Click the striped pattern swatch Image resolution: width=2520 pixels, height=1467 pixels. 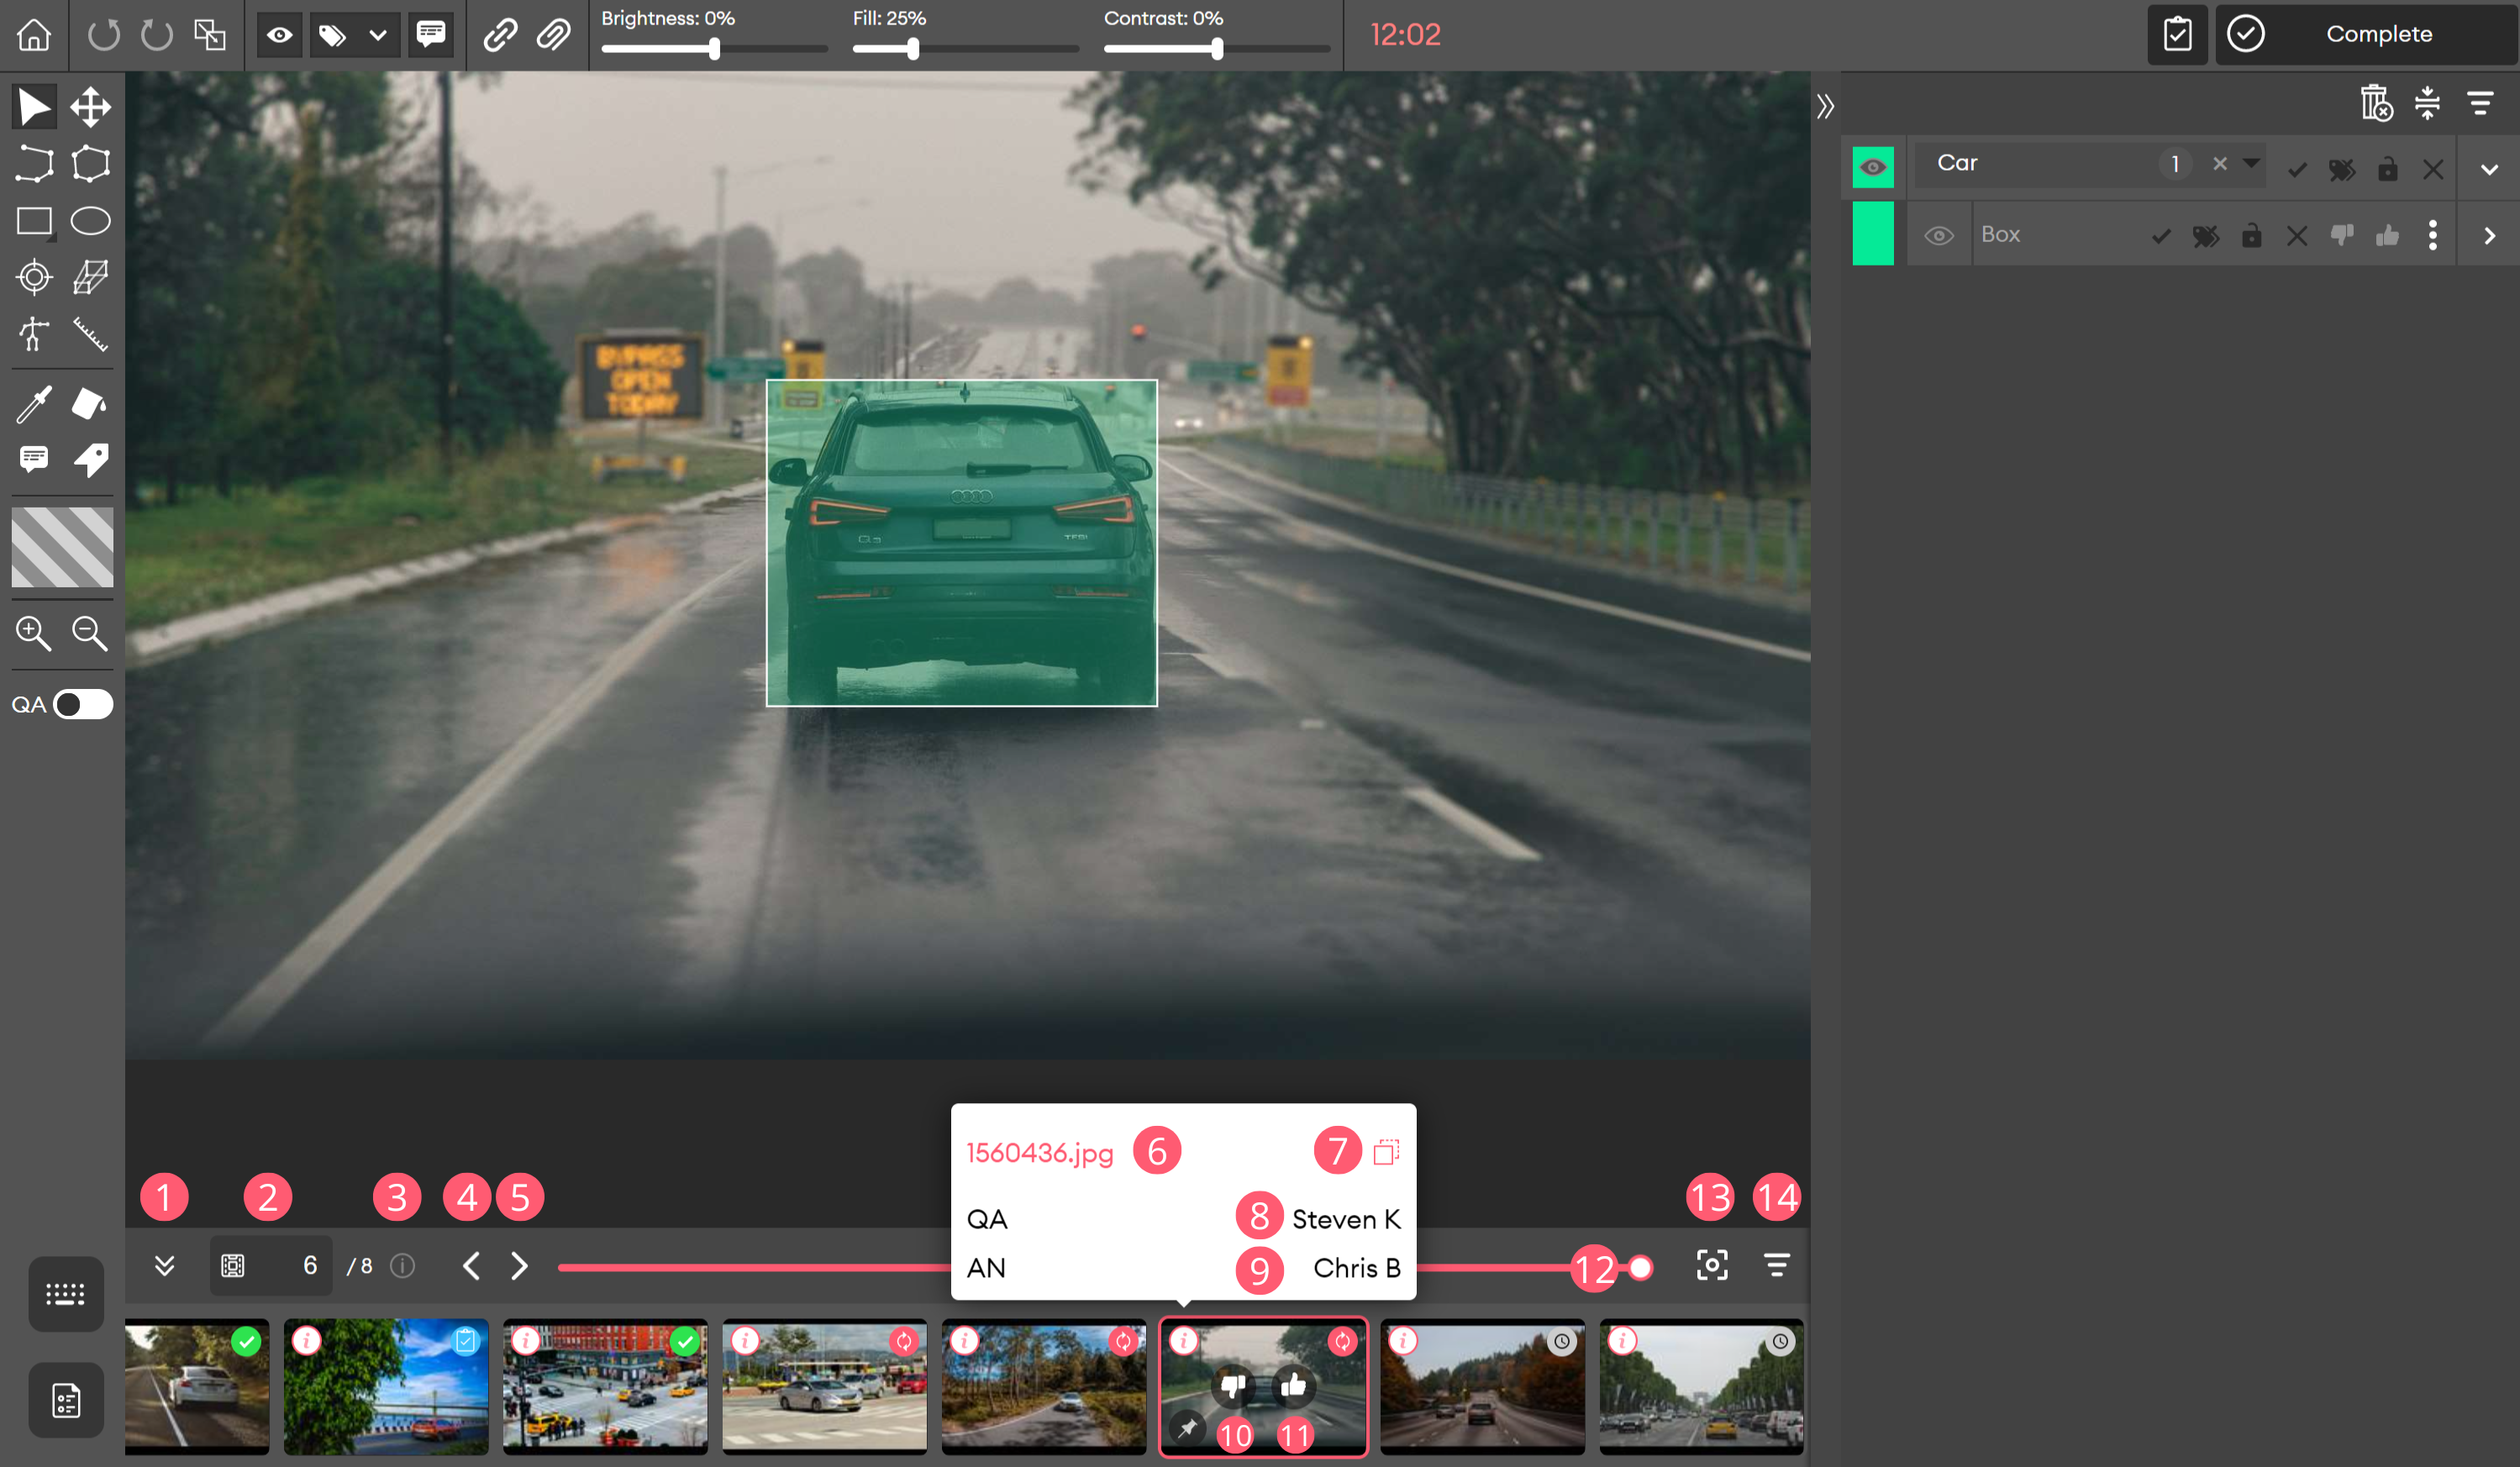click(62, 547)
